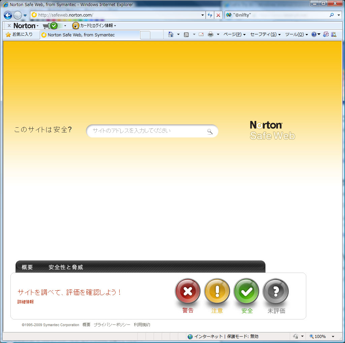Open the セーフティ(S) menu
Viewport: 345px width, 343px height.
pos(265,34)
